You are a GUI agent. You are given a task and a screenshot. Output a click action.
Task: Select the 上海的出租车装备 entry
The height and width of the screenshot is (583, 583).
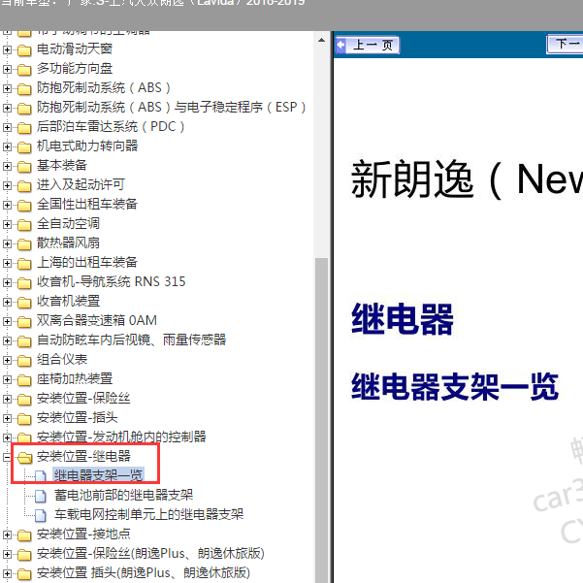[87, 263]
